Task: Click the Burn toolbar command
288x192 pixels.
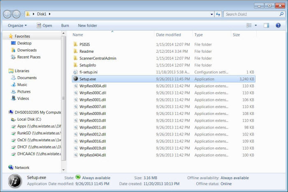Action: 65,26
